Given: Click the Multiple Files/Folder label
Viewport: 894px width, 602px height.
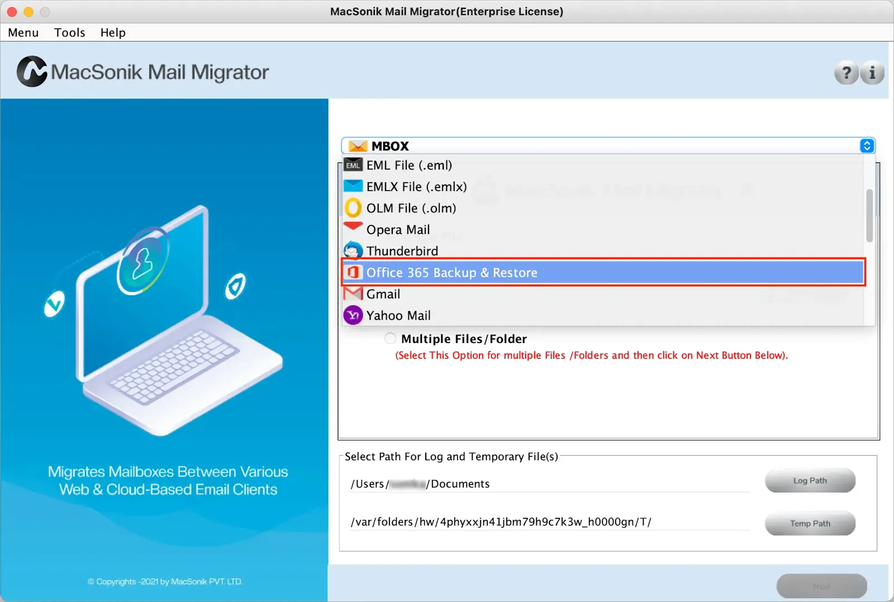Looking at the screenshot, I should point(464,339).
